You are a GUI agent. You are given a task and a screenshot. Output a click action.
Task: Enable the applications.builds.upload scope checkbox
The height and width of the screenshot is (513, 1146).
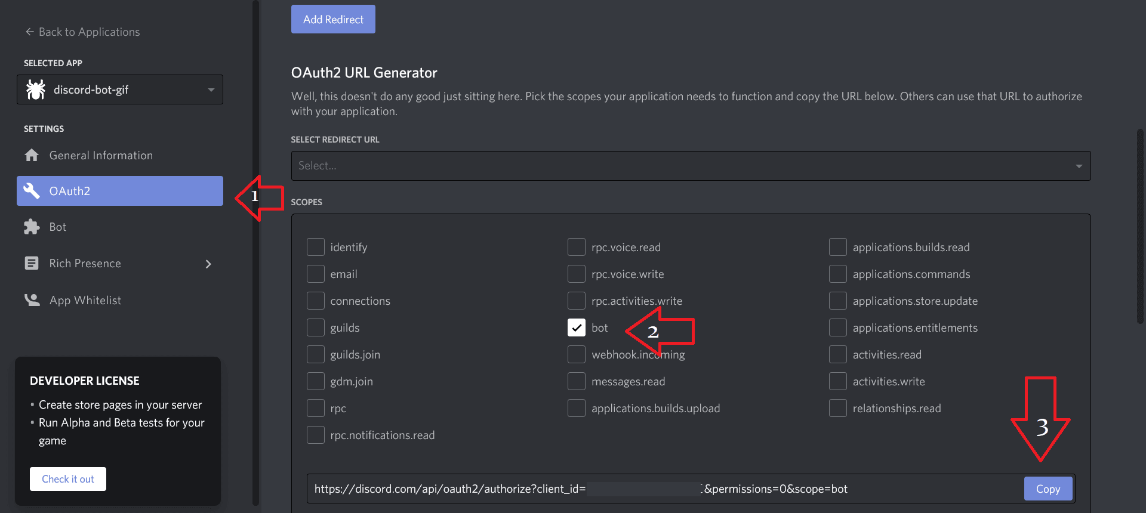click(x=577, y=408)
